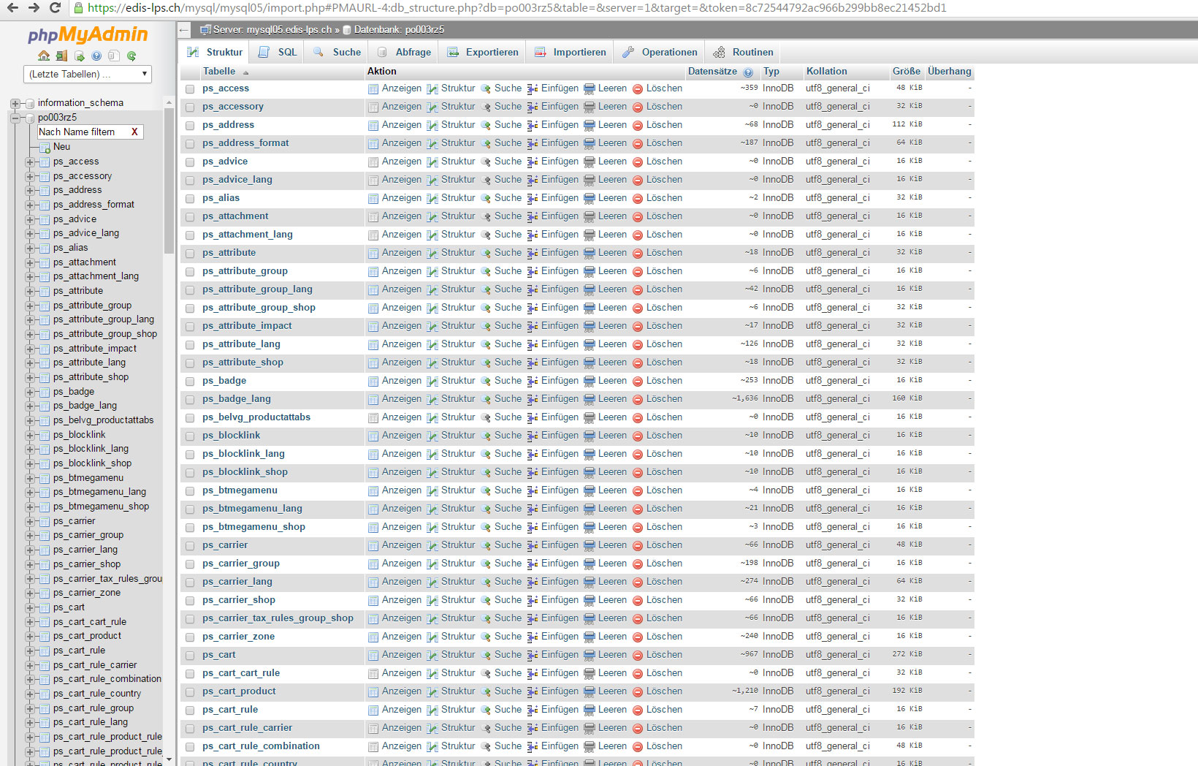Expand ps_blocklink table in sidebar tree
Viewport: 1198px width, 766px height.
tap(30, 435)
